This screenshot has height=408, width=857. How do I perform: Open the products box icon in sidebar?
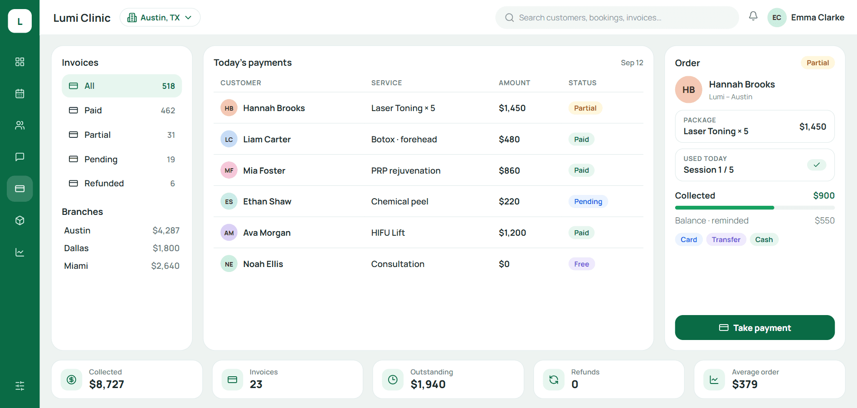19,220
